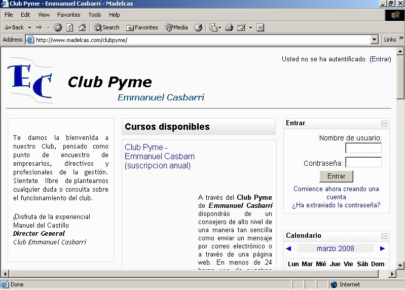The image size is (405, 290).
Task: Go to Home page icon
Action: [82, 27]
